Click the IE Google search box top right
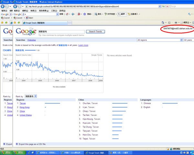194x155 pixels. click(182, 6)
